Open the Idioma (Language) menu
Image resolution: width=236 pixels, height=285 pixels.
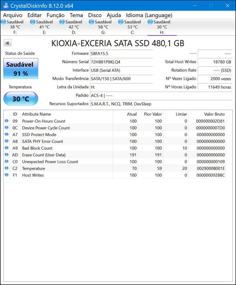click(x=149, y=15)
